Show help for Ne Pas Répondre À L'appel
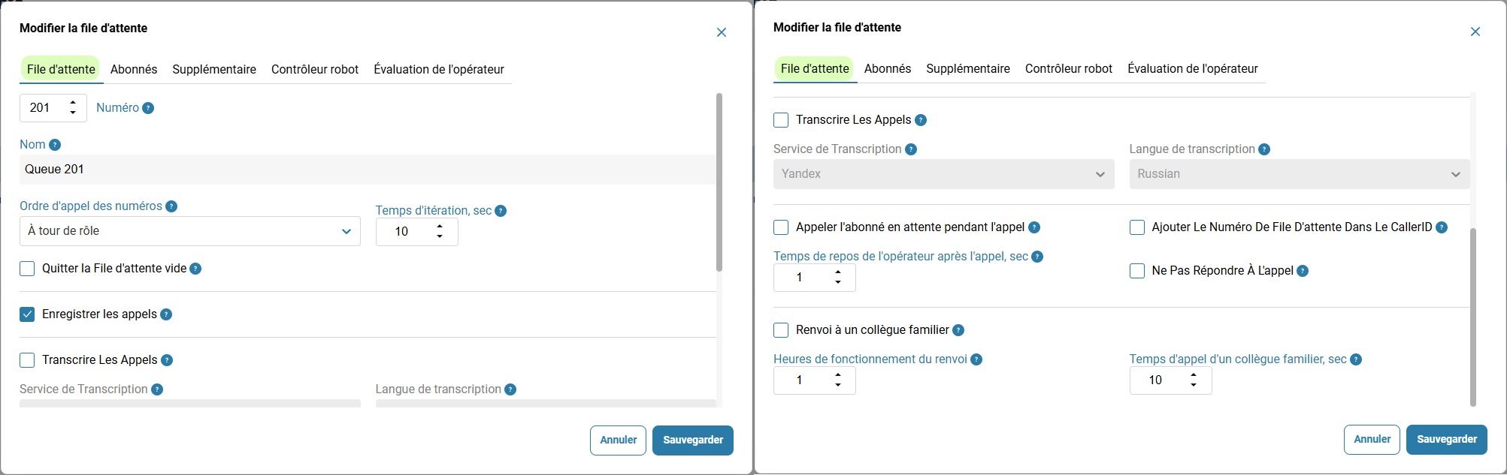 pos(1303,271)
